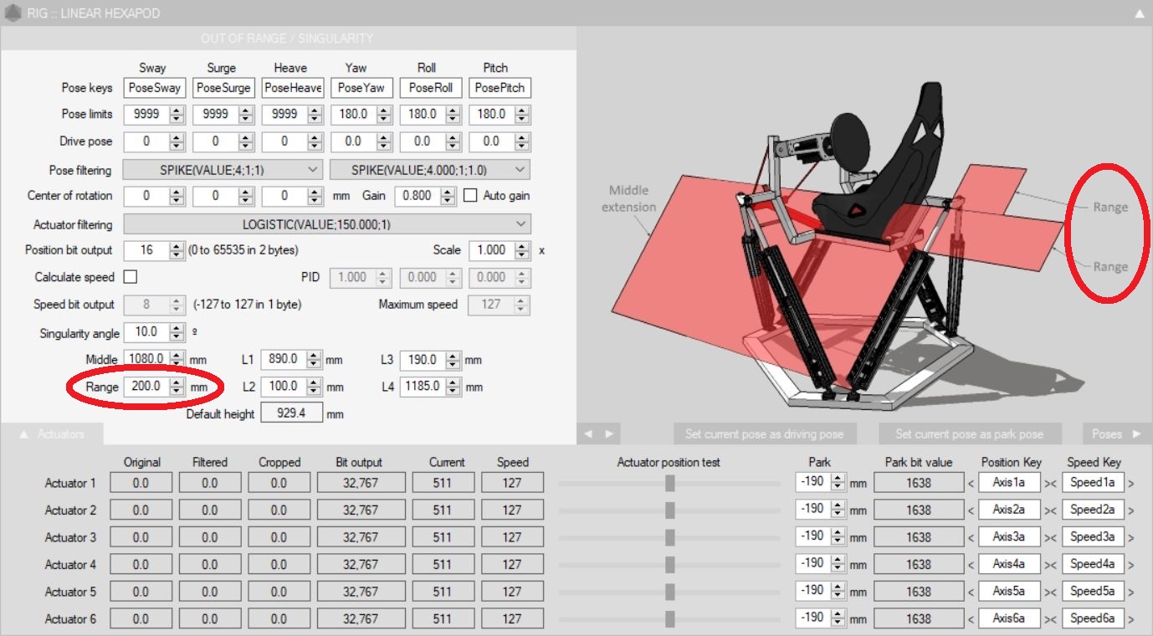Collapse the rig panel with top-right triangle
This screenshot has height=636, width=1153.
pos(1139,13)
